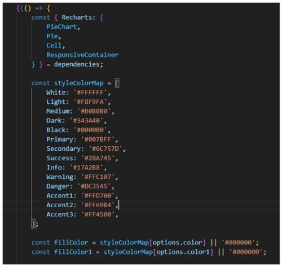Click the Warning hex value '#FFC107'

[98, 177]
